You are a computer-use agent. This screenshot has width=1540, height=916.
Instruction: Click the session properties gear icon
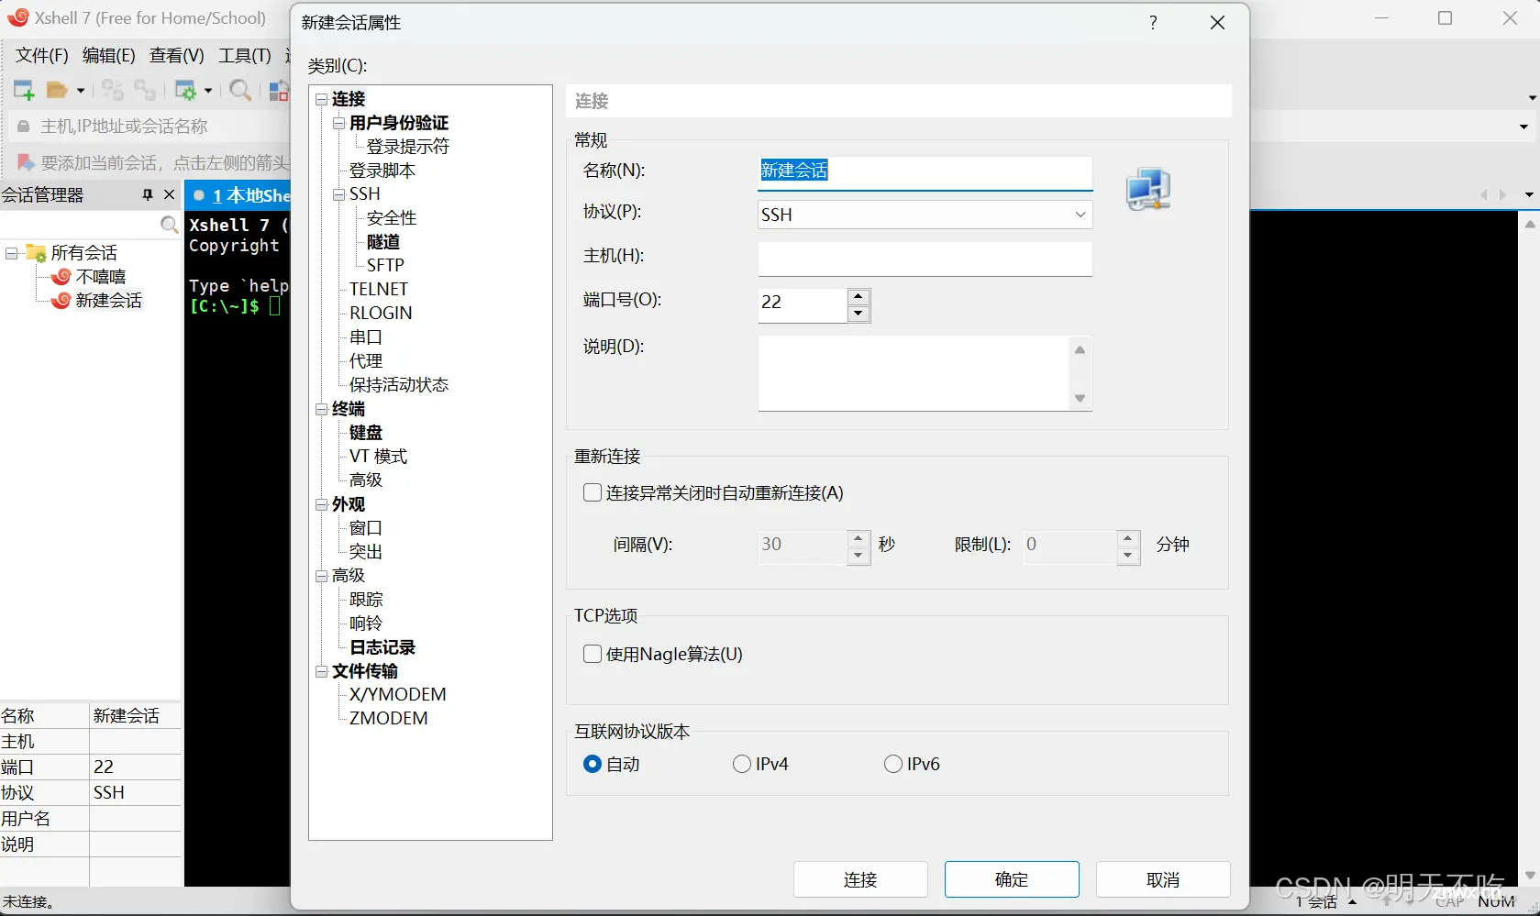point(186,90)
